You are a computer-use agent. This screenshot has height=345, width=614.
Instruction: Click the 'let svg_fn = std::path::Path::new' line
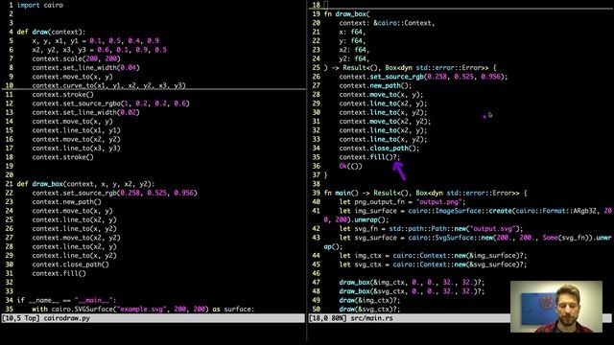coord(431,229)
